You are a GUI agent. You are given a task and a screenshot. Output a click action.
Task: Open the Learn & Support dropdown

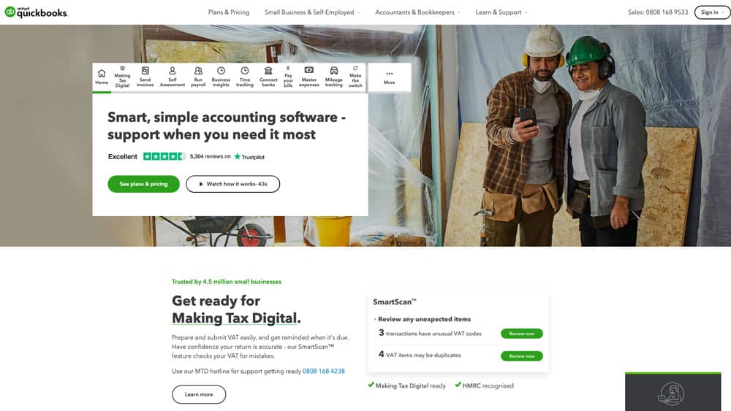click(x=501, y=12)
